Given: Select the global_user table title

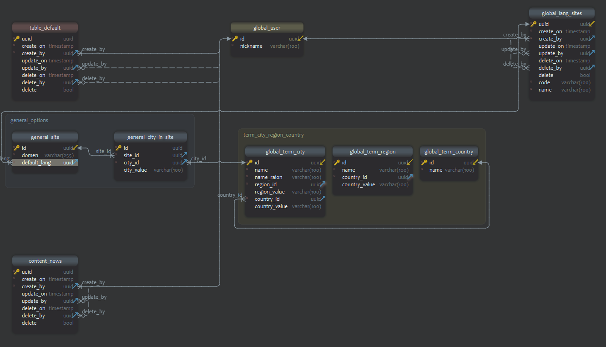Looking at the screenshot, I should tap(267, 27).
